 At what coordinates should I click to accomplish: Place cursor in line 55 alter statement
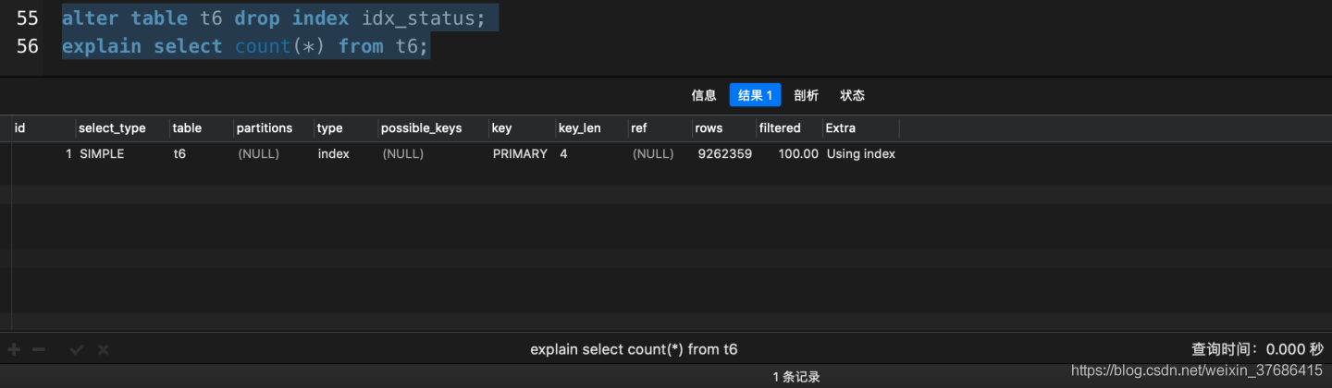coord(274,18)
